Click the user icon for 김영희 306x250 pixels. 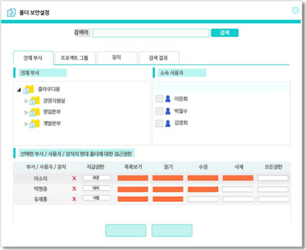(168, 123)
